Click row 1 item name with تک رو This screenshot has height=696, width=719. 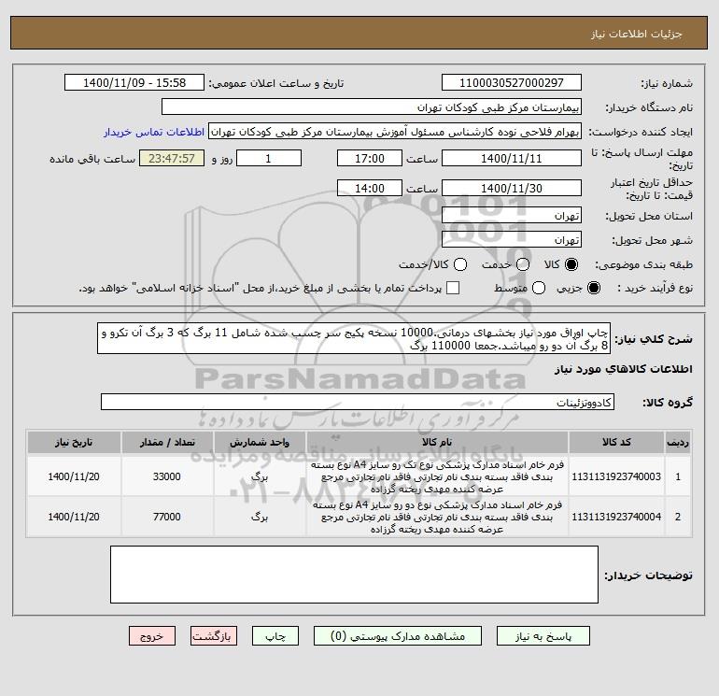(437, 476)
